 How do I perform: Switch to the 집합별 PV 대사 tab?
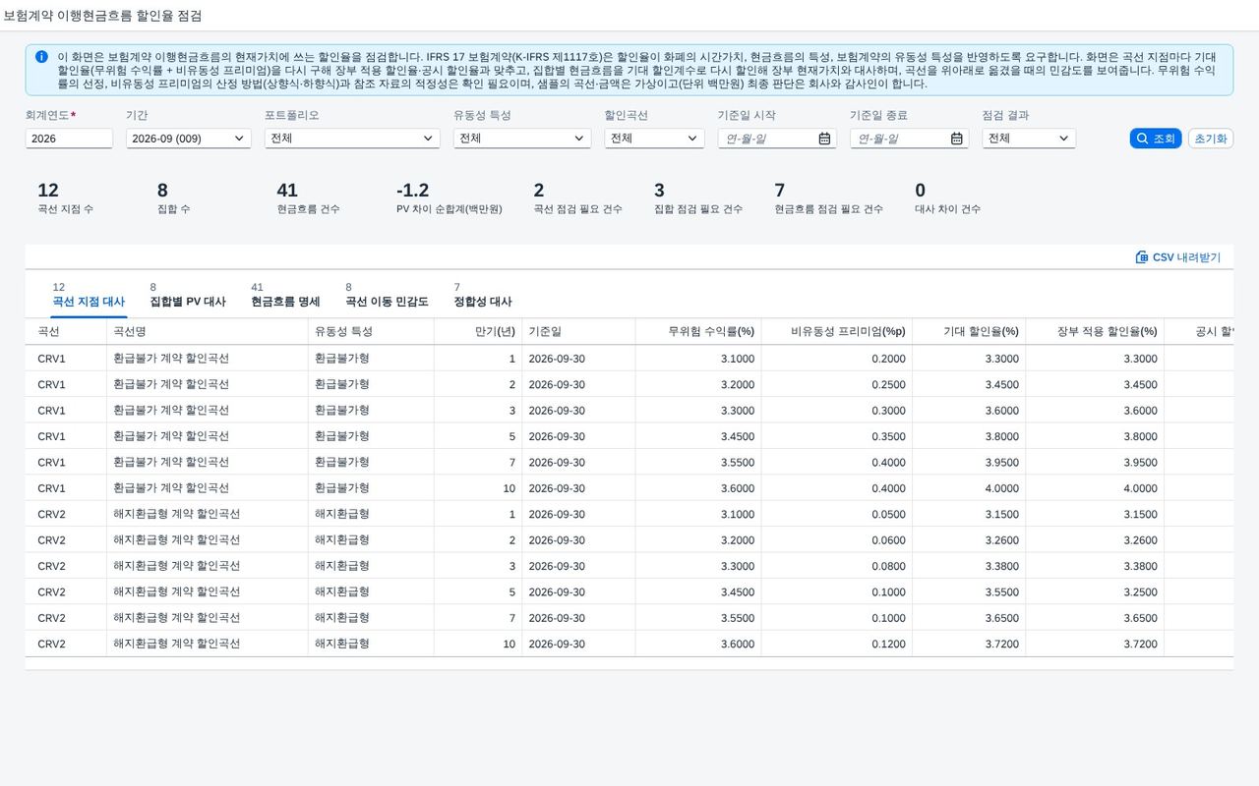pyautogui.click(x=188, y=295)
